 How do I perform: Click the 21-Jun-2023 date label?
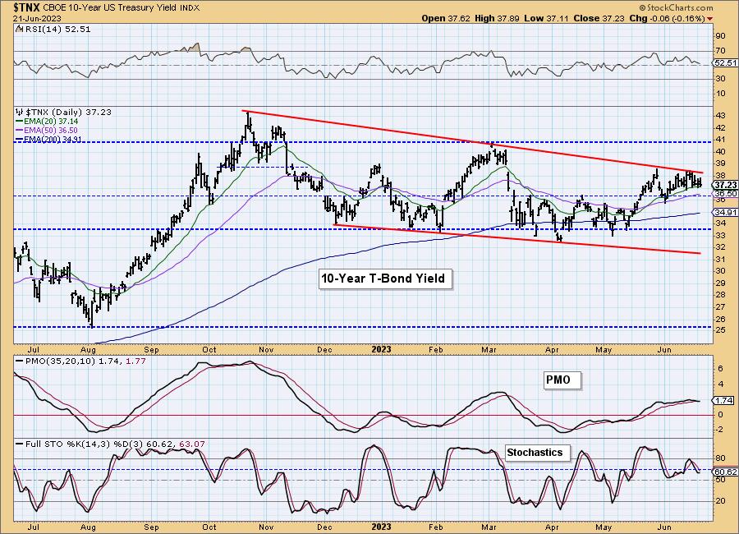[35, 18]
